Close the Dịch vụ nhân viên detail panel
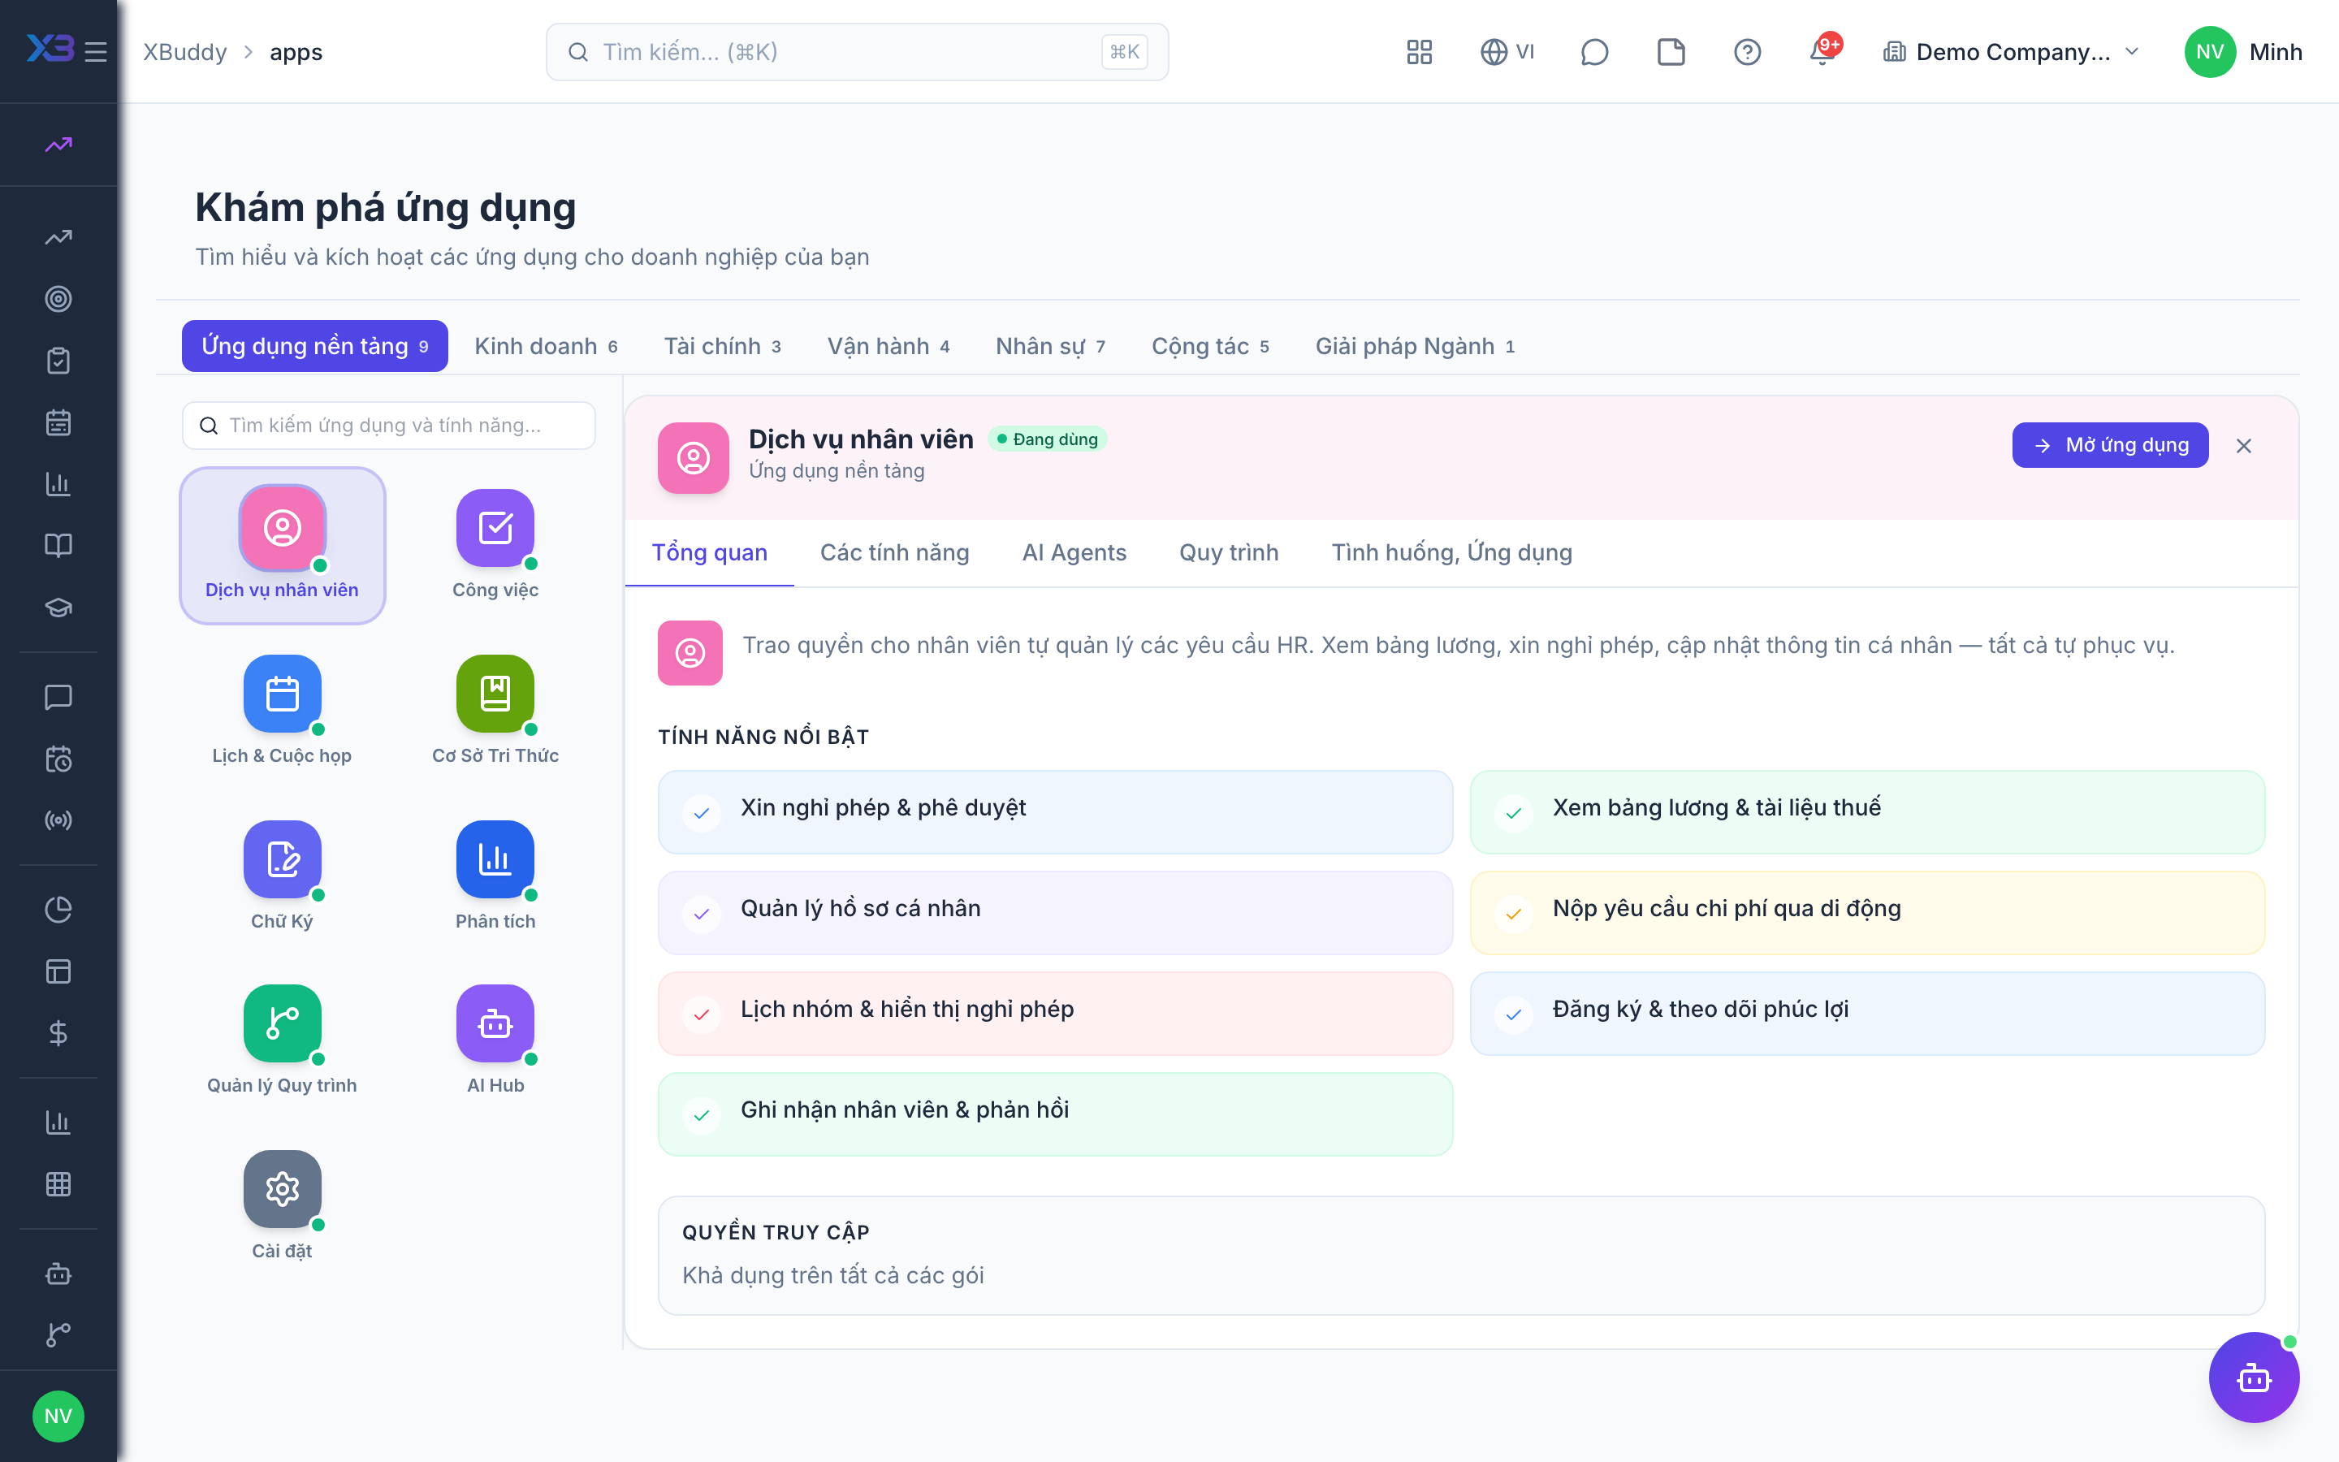This screenshot has height=1462, width=2339. [2243, 446]
